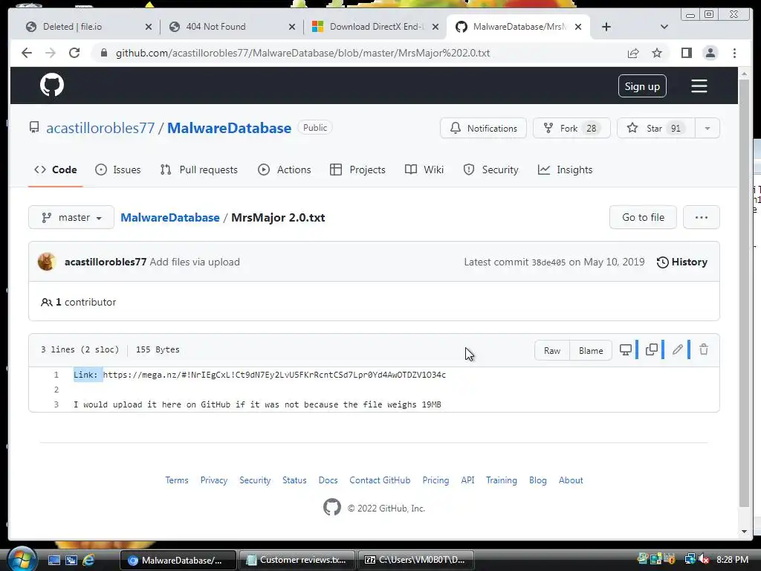
Task: Click the Sign up button
Action: (x=642, y=86)
